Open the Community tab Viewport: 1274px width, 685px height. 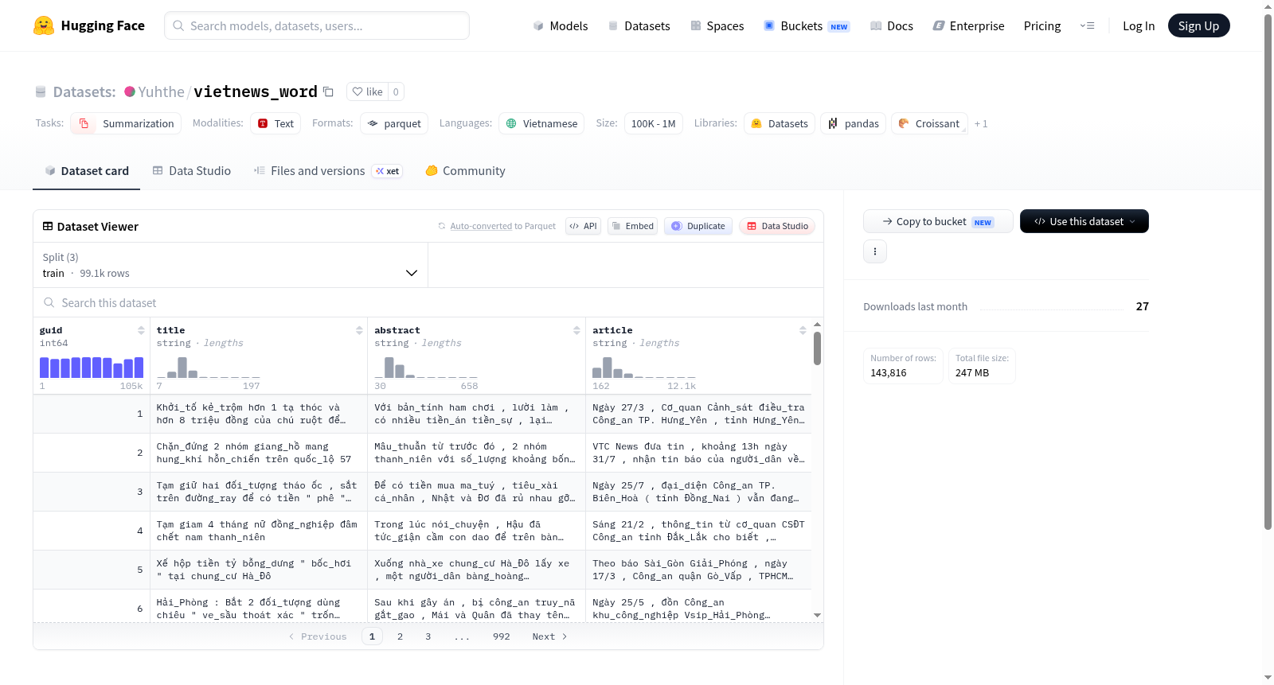(x=466, y=170)
